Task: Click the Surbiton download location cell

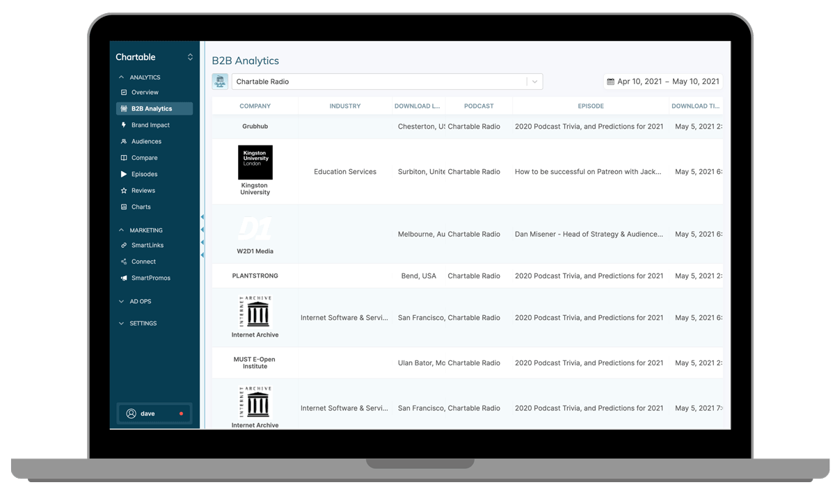Action: click(x=422, y=172)
